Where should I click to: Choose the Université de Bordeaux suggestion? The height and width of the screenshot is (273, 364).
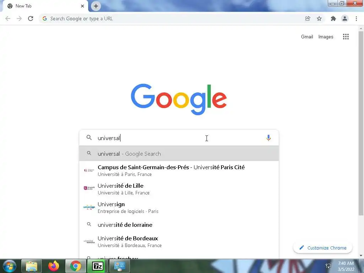point(179,241)
